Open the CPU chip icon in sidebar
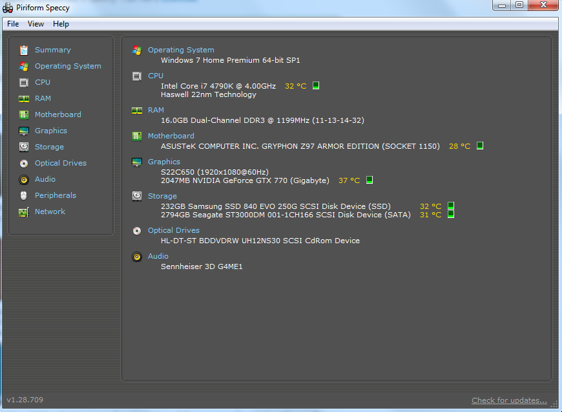Image resolution: width=562 pixels, height=412 pixels. 24,83
